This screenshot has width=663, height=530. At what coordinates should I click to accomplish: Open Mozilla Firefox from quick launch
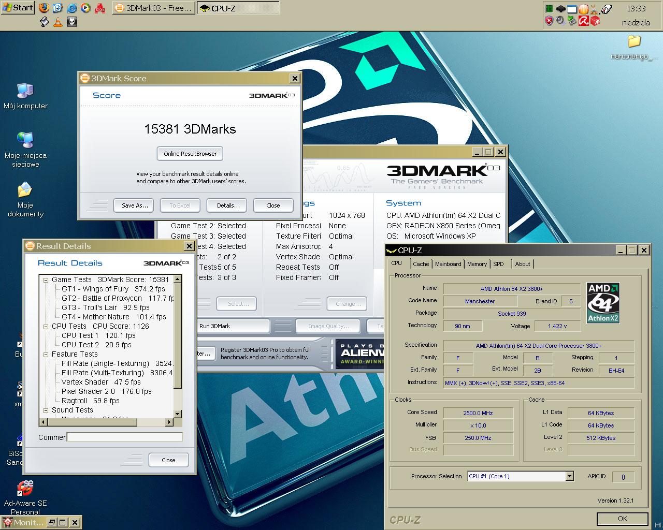(x=44, y=8)
